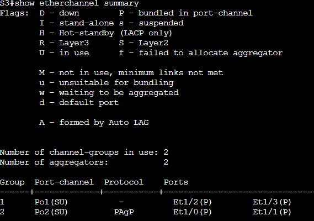Click the 'Number of aggregators' line
314x221 pixels.
click(84, 162)
